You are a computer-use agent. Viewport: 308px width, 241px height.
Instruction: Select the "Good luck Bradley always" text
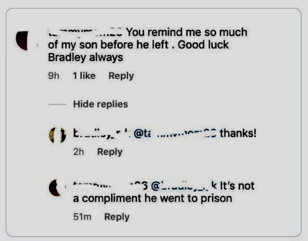[x=138, y=51]
